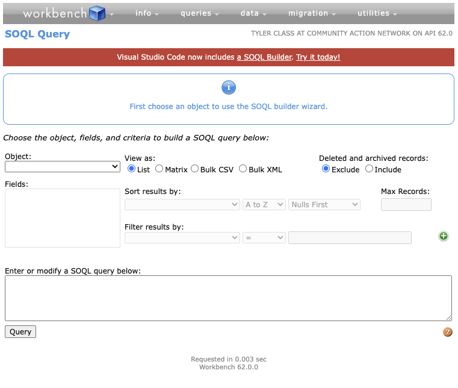Open the data menu
The height and width of the screenshot is (388, 458).
point(253,13)
